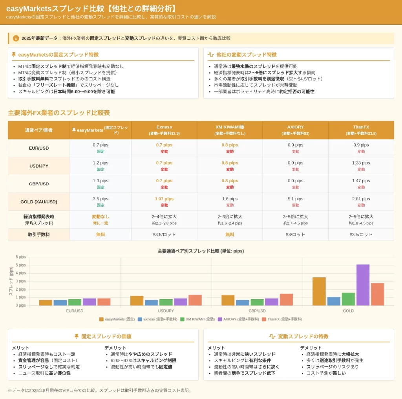This screenshot has height=399, width=402.
Task: Click the 1.33 pips cell for TitanFX USD/JPY
Action: pyautogui.click(x=361, y=166)
